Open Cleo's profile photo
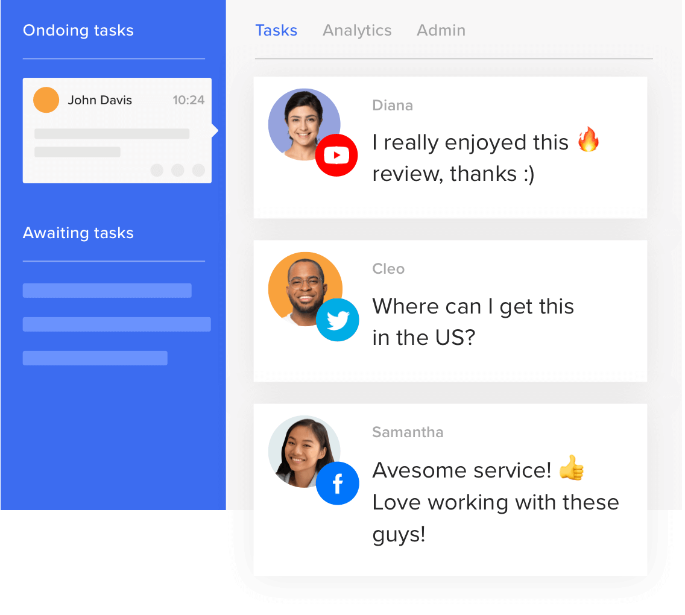The width and height of the screenshot is (685, 615). tap(301, 283)
